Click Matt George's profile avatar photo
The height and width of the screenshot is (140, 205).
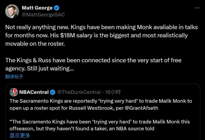coord(12,11)
